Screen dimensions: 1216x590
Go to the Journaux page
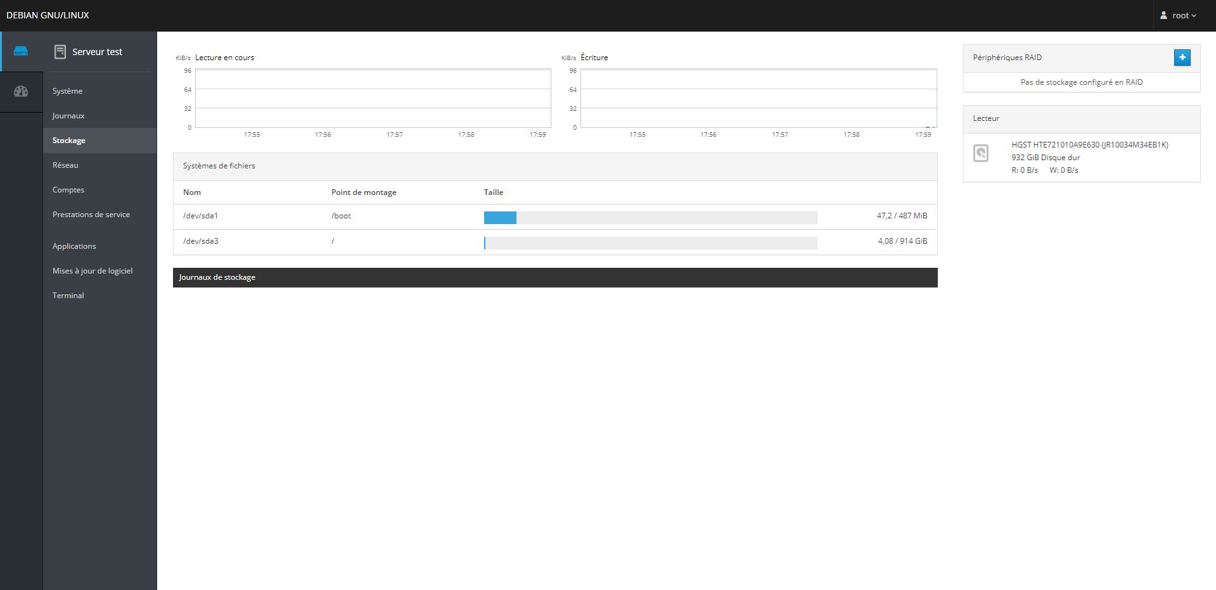68,116
